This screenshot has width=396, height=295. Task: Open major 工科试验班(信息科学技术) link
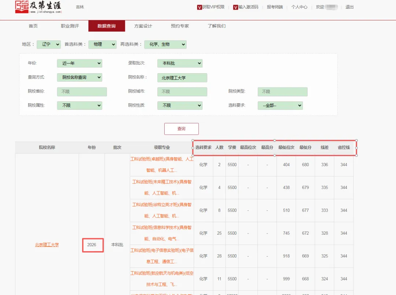coord(162,233)
